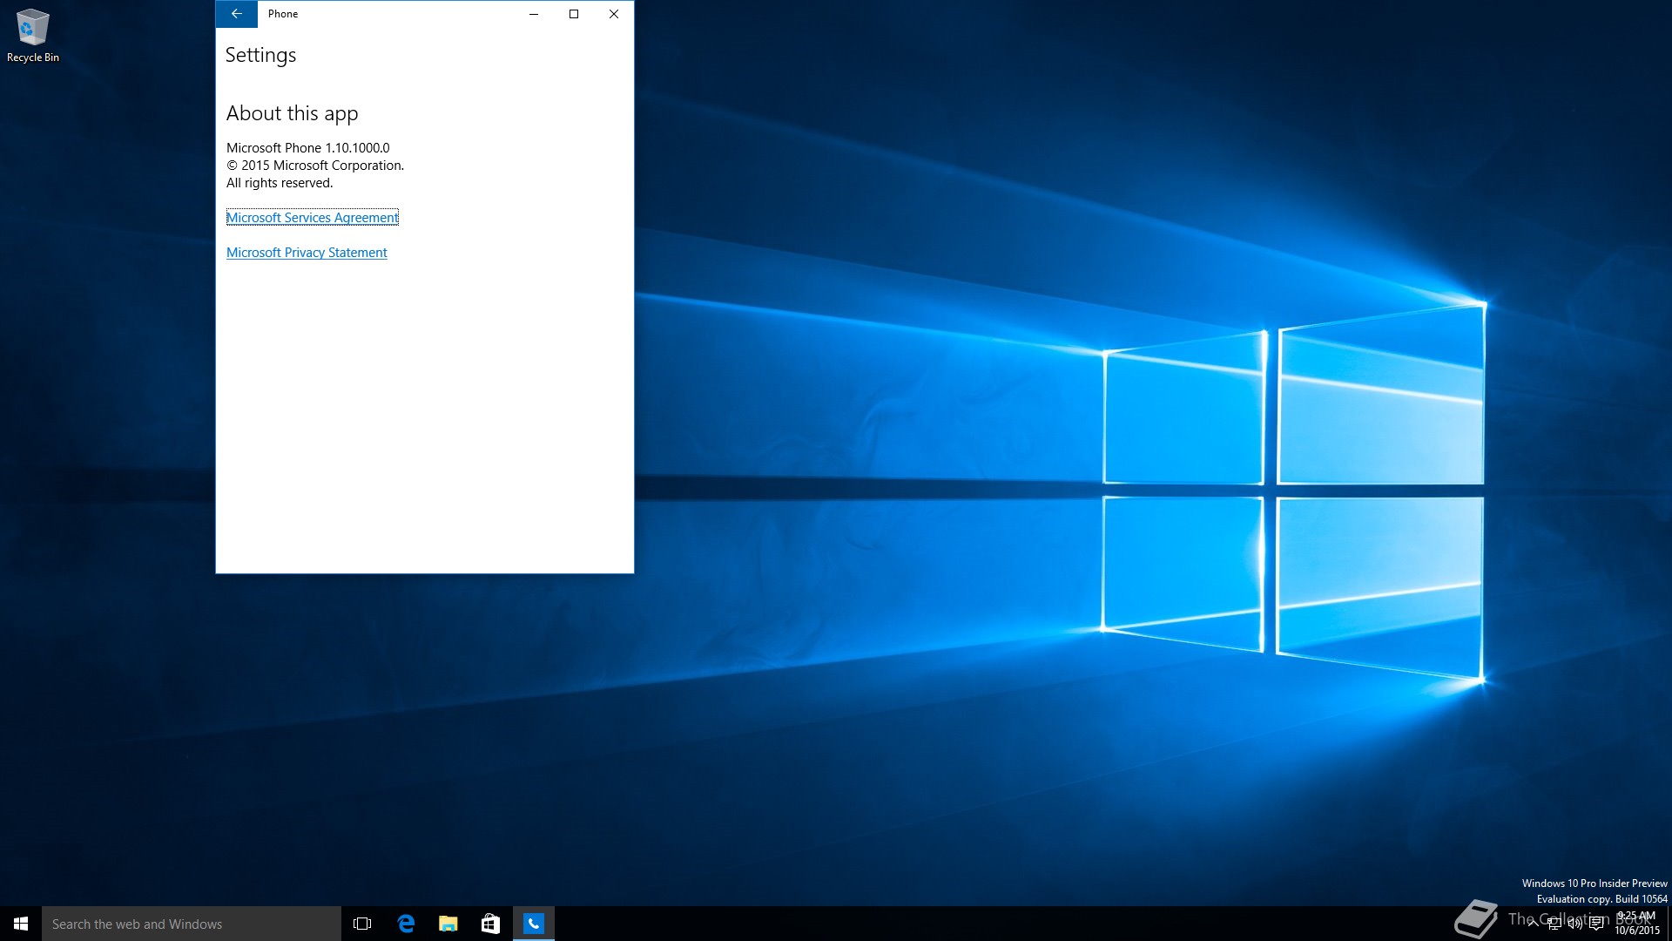Open the Store app from the taskbar

(491, 924)
